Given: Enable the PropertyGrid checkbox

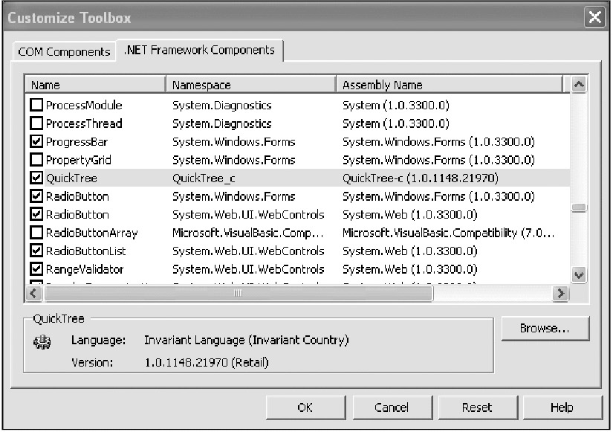Looking at the screenshot, I should (36, 160).
